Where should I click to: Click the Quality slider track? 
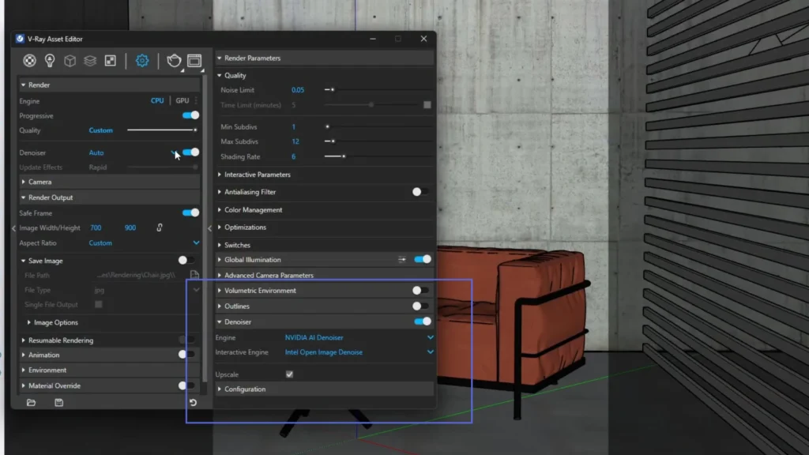click(x=161, y=130)
